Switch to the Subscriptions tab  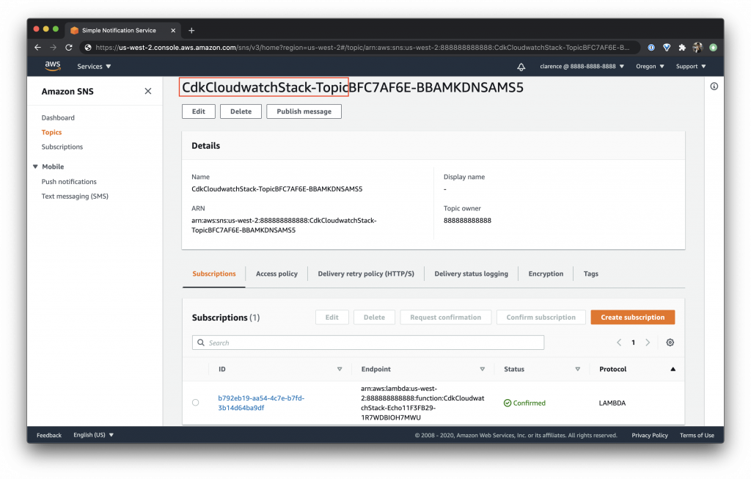coord(214,274)
